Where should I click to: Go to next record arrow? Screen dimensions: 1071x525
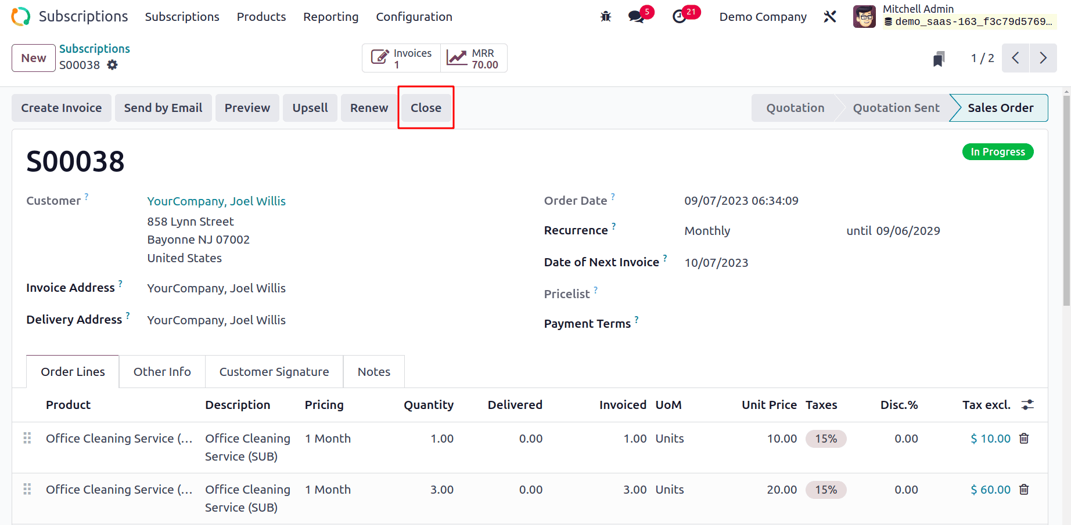1043,58
